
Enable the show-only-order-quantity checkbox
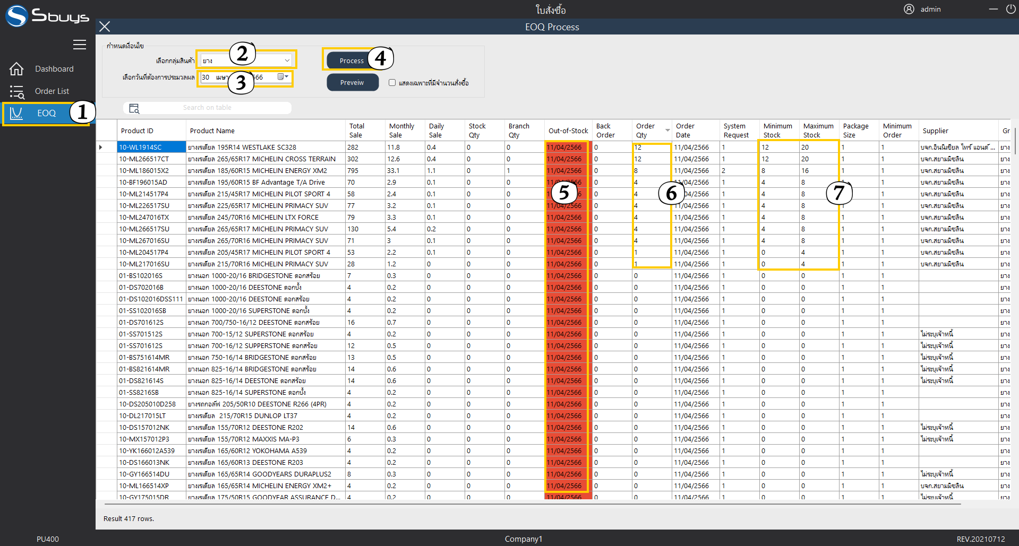392,83
